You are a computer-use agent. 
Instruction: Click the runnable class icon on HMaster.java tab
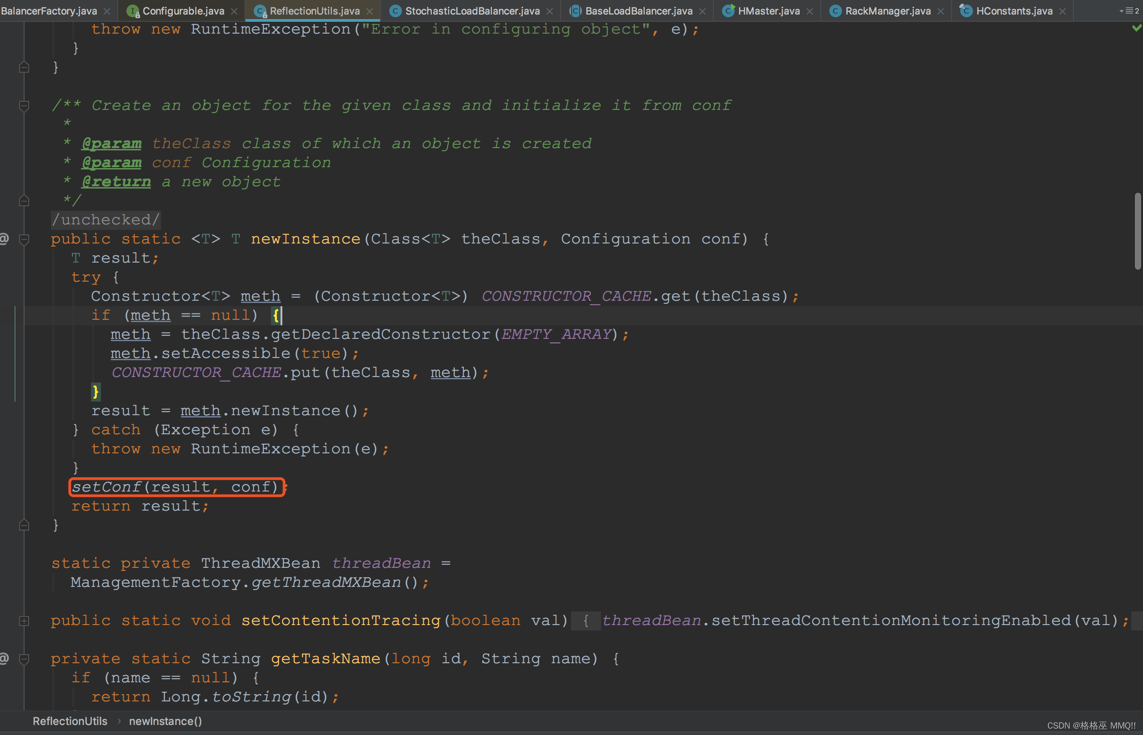pos(728,10)
